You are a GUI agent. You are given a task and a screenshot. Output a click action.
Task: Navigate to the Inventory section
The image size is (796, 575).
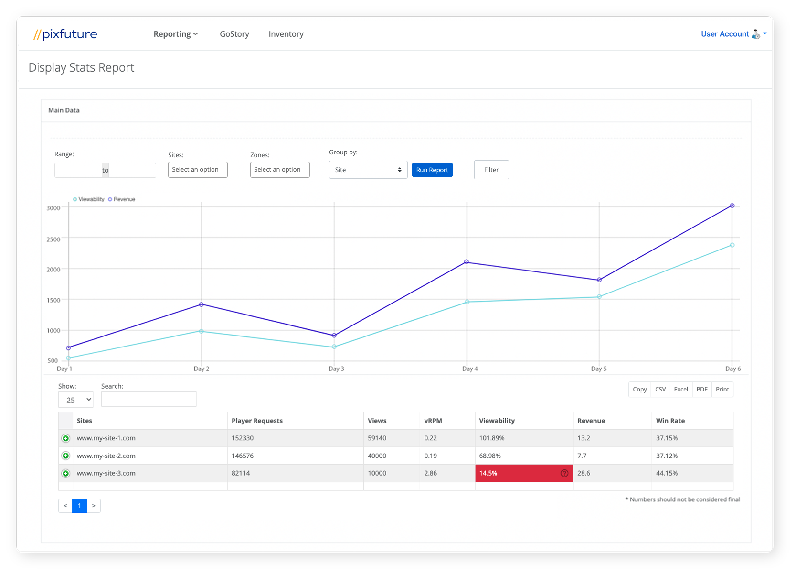tap(286, 33)
